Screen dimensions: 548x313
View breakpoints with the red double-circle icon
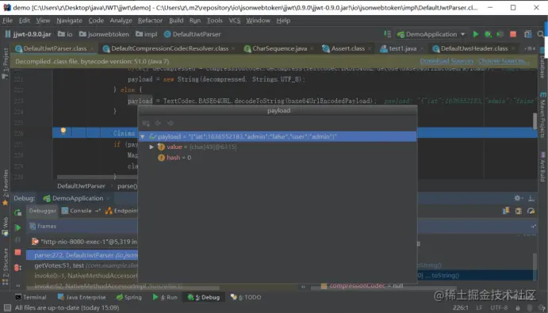pyautogui.click(x=17, y=267)
